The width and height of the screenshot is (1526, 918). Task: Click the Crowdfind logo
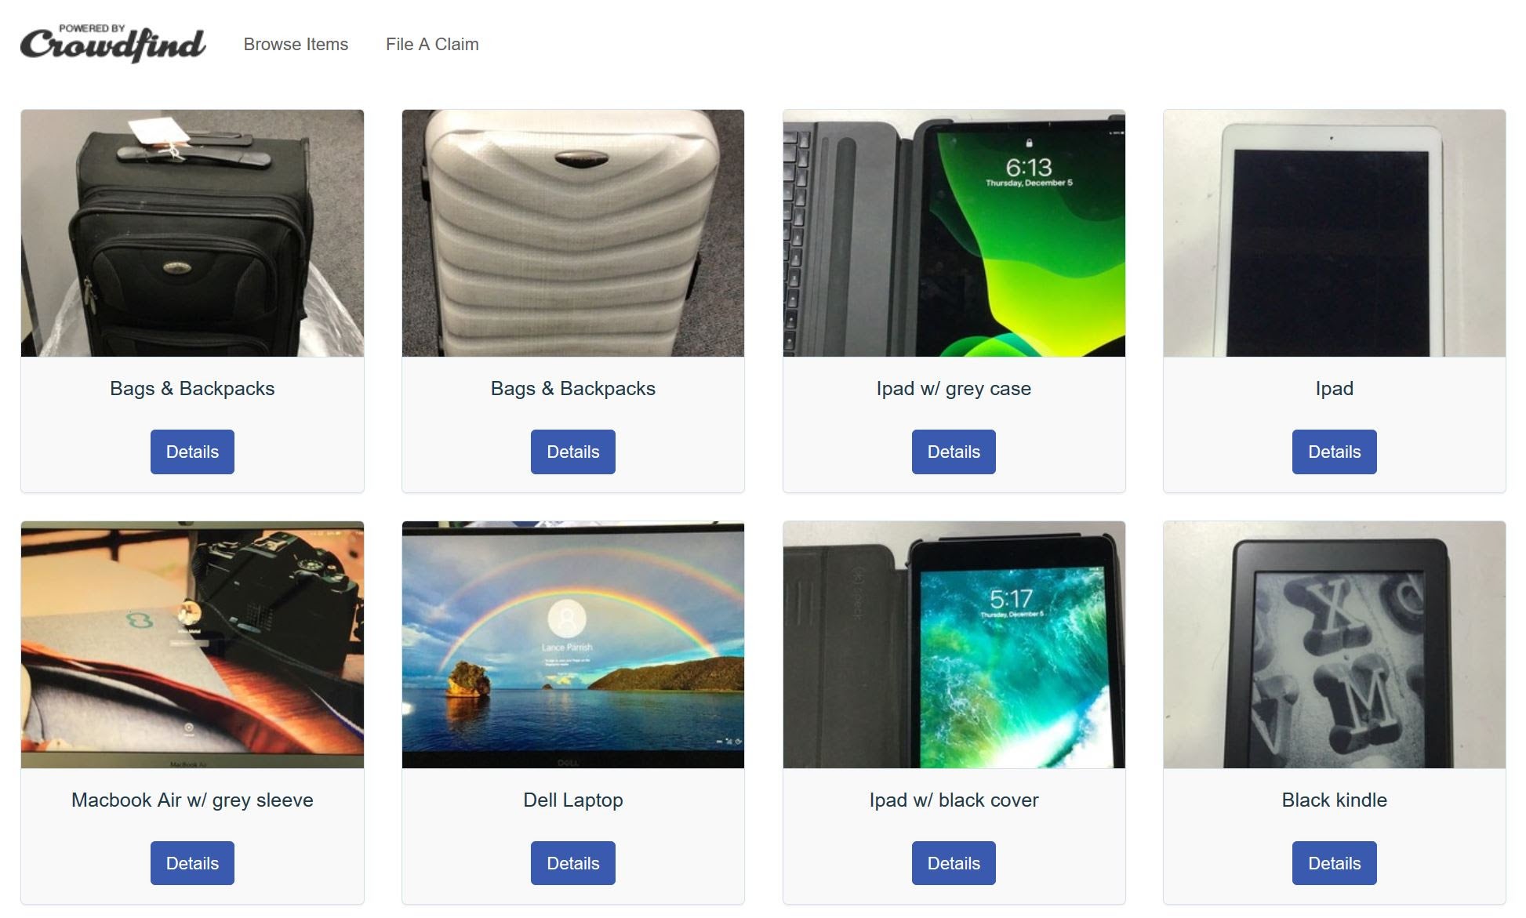click(113, 43)
